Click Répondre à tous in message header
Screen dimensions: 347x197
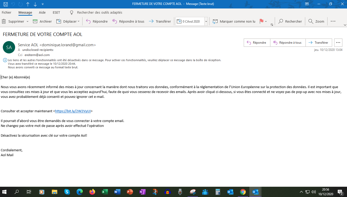288,43
